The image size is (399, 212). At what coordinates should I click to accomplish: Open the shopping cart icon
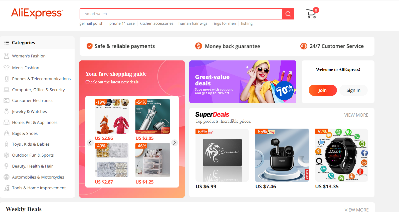point(311,14)
